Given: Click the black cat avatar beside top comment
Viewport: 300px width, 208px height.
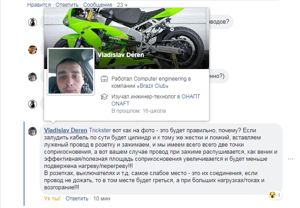Looking at the screenshot, I should coord(33,22).
